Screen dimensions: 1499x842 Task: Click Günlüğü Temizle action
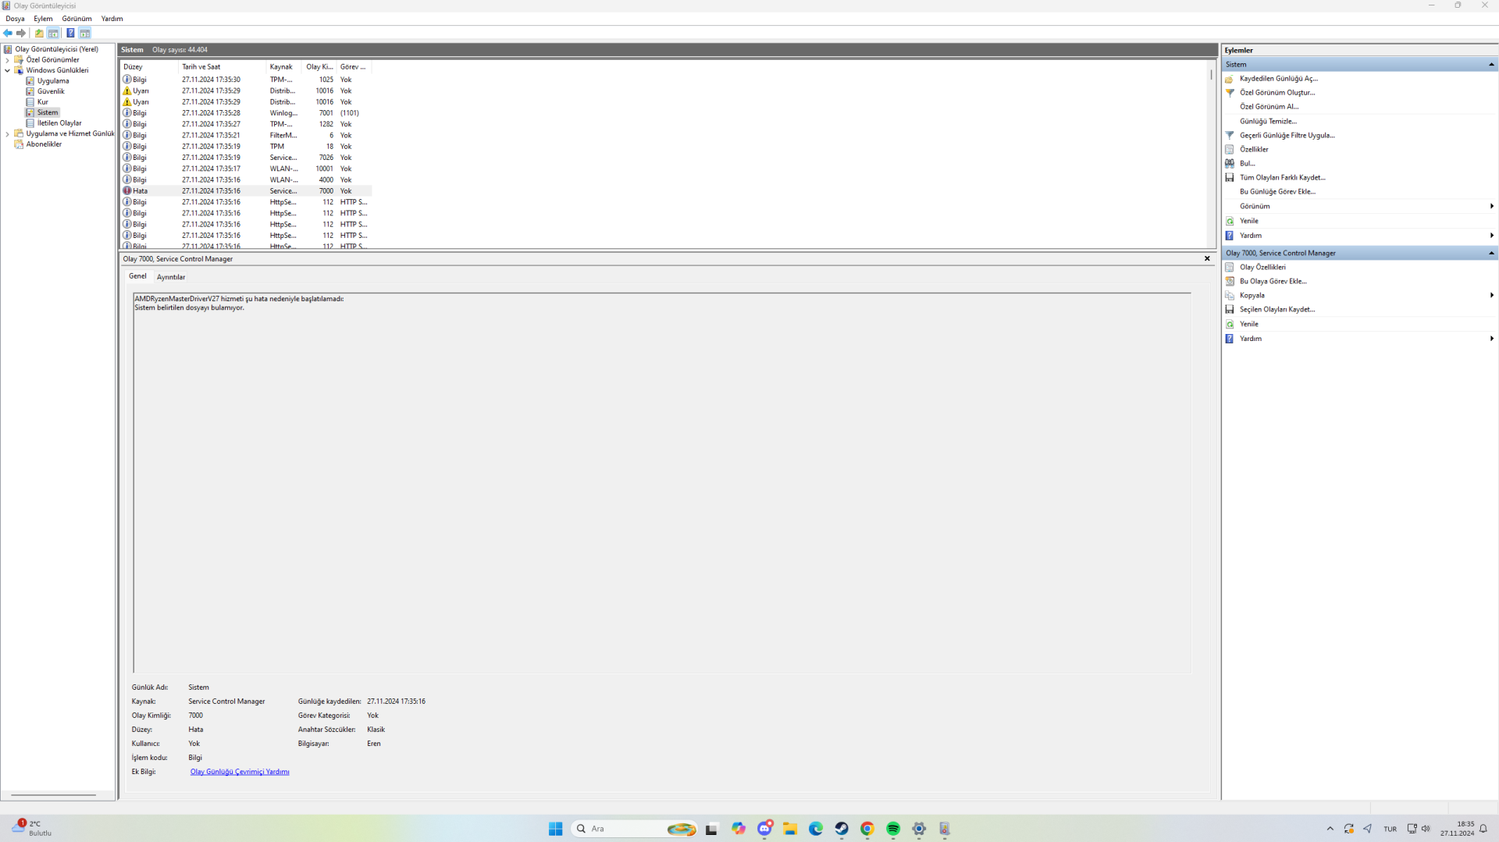tap(1270, 121)
